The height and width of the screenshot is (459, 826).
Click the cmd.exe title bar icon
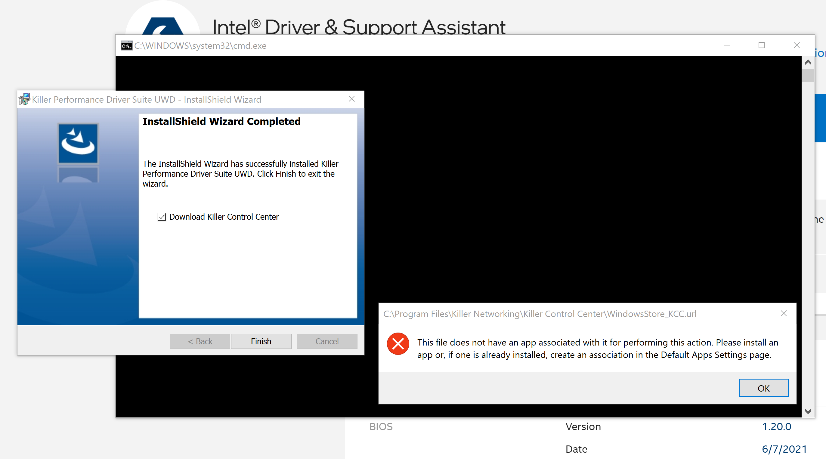126,45
